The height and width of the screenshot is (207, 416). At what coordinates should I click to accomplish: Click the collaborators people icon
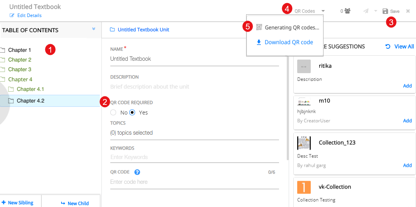[347, 11]
